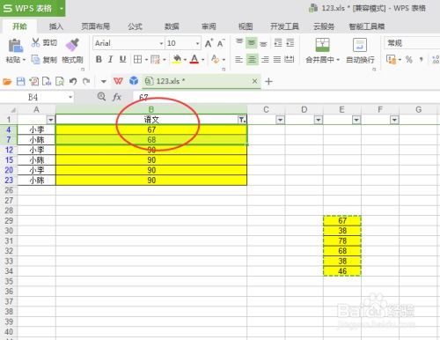440x340 pixels.
Task: Toggle Italic formatting
Action: click(x=110, y=60)
